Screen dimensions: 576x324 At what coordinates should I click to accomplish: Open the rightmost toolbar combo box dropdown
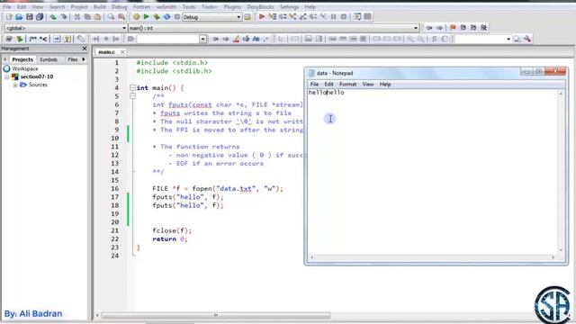(x=508, y=39)
